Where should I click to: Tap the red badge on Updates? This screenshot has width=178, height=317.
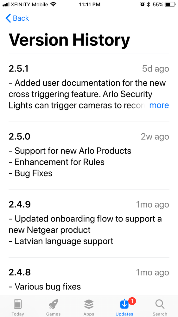[132, 301]
